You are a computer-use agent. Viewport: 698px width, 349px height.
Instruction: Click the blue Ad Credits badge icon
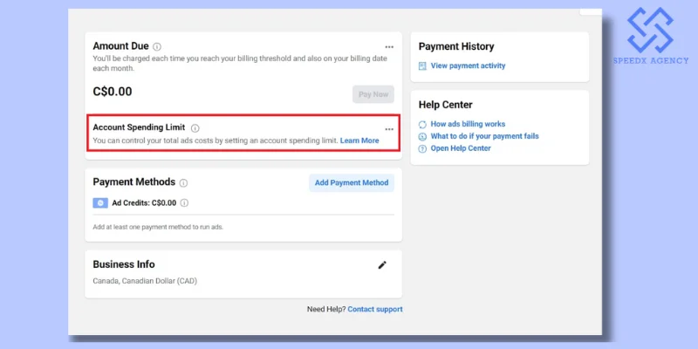click(100, 203)
